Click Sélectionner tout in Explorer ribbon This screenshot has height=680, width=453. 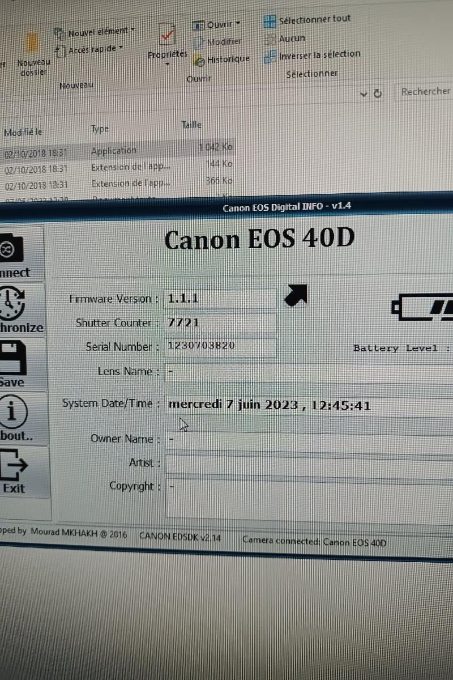[307, 20]
